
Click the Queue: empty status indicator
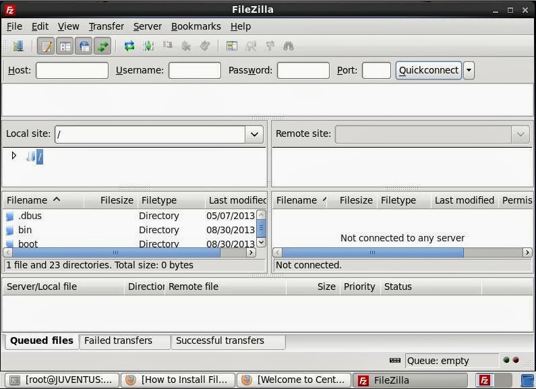click(452, 361)
